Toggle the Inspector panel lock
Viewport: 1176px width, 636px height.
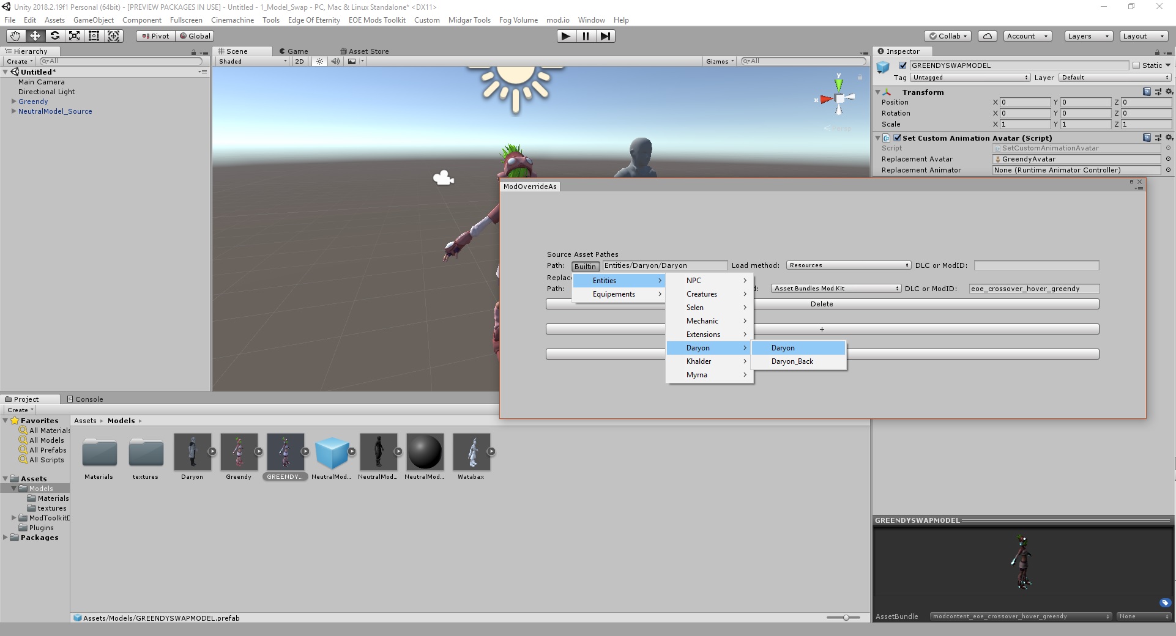coord(1156,52)
